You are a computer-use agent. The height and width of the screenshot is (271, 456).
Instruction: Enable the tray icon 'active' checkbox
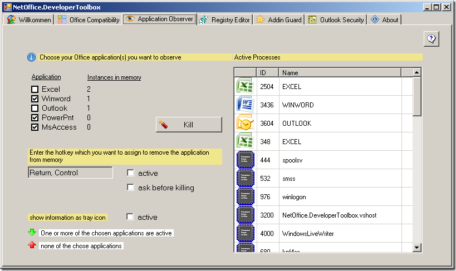tap(130, 217)
